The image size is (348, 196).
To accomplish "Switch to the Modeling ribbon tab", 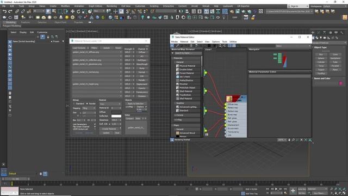I will [11, 22].
